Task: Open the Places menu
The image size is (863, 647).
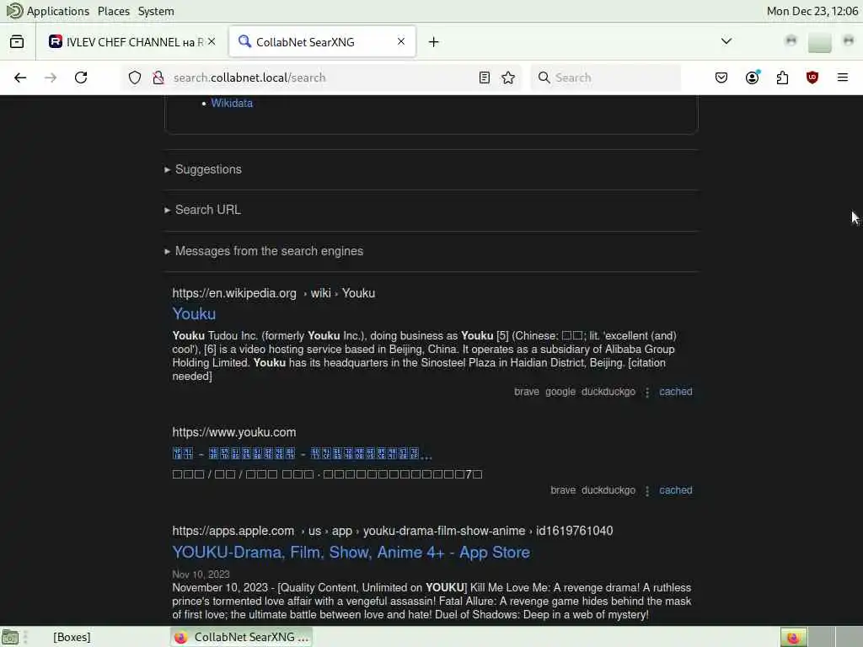Action: [x=114, y=11]
